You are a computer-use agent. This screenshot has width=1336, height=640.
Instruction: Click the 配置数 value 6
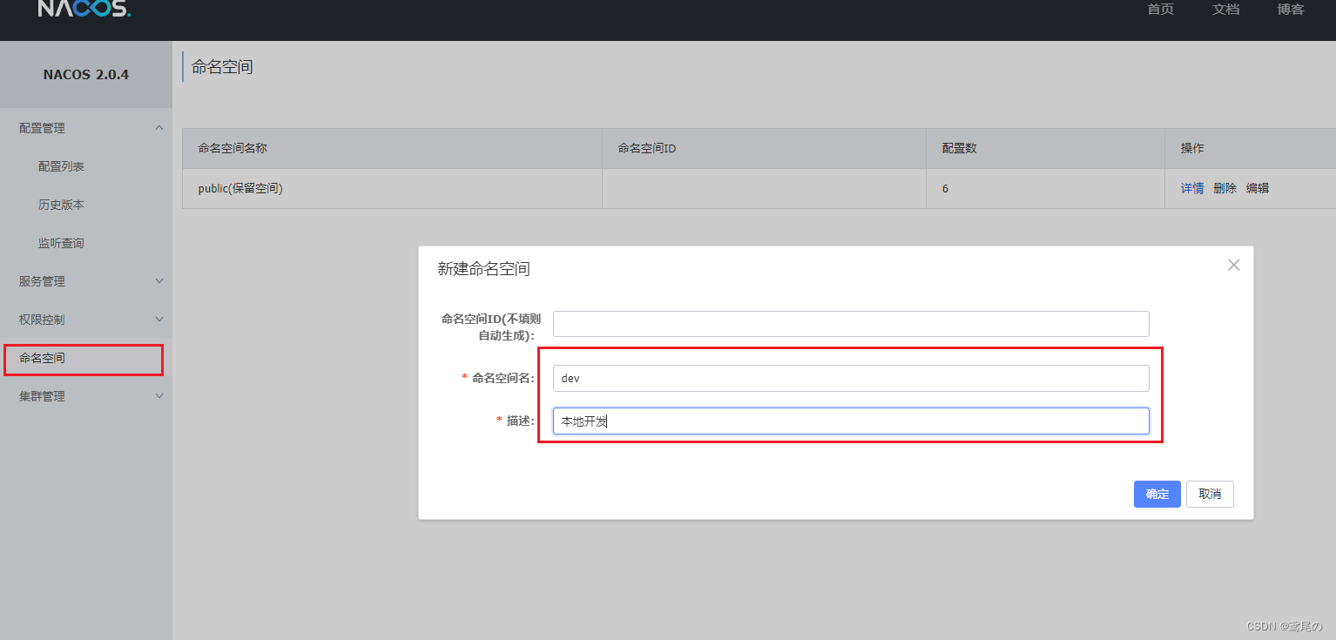(945, 188)
